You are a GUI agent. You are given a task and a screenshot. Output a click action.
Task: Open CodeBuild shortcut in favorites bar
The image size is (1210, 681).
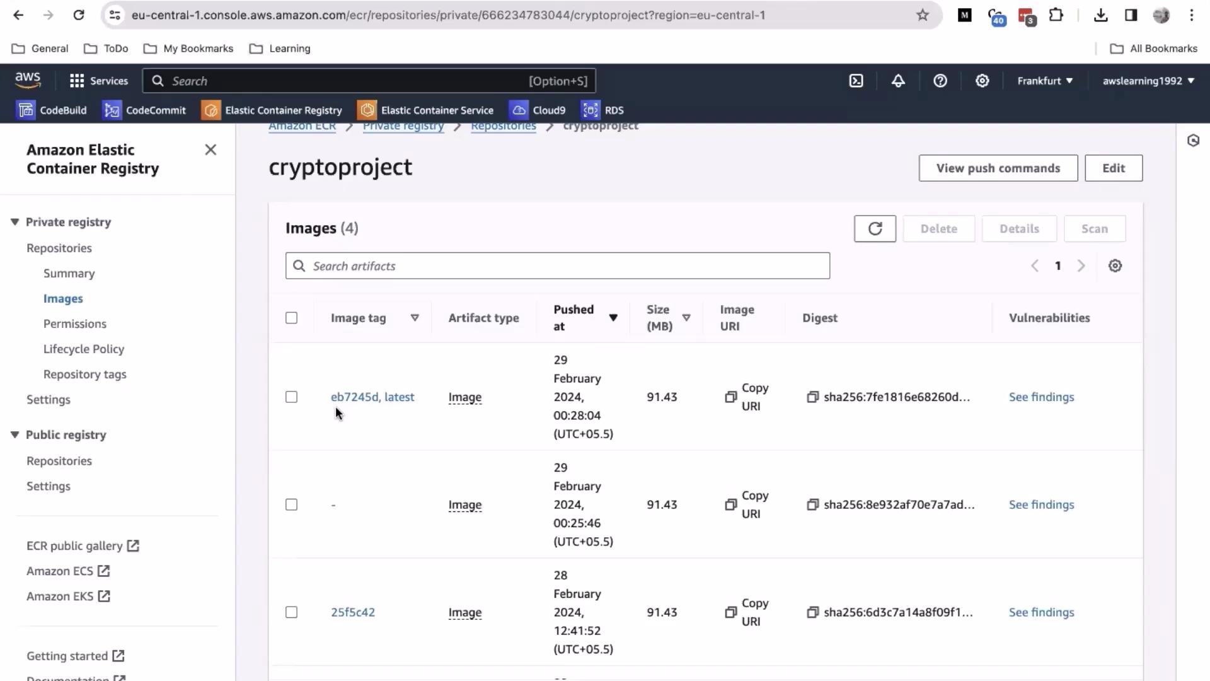point(52,110)
